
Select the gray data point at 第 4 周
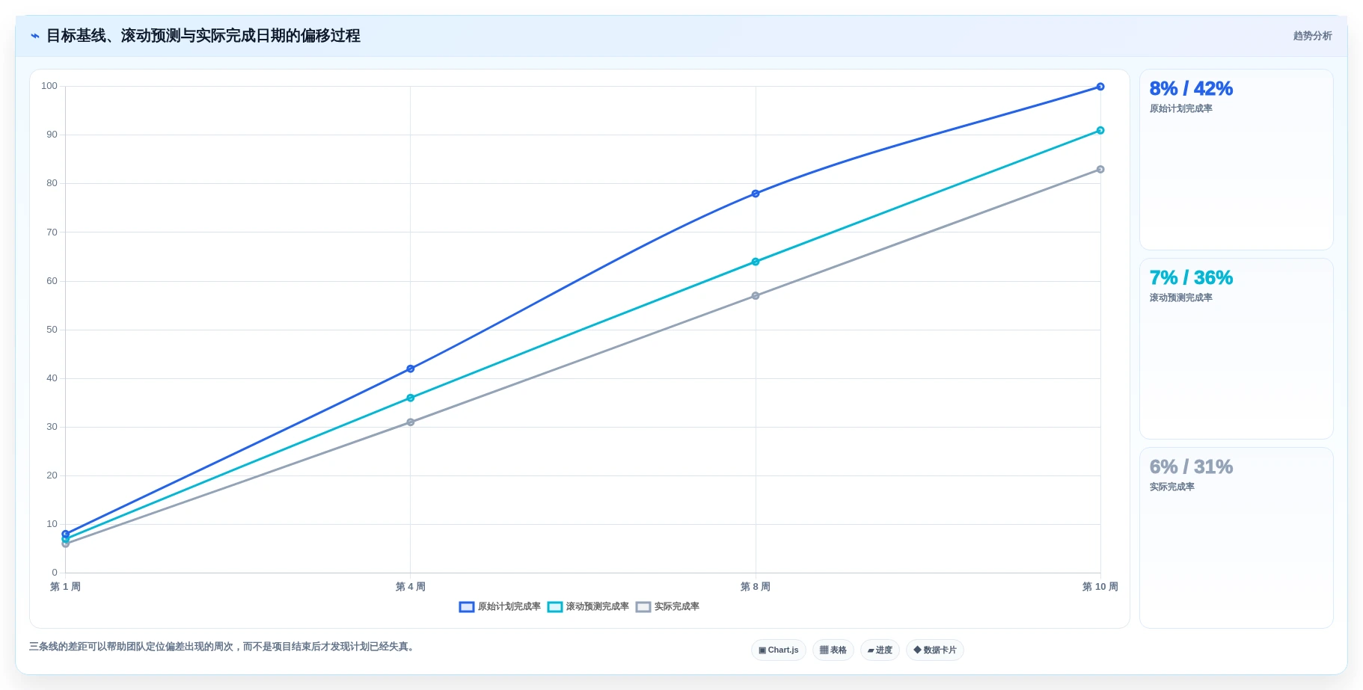(x=411, y=422)
